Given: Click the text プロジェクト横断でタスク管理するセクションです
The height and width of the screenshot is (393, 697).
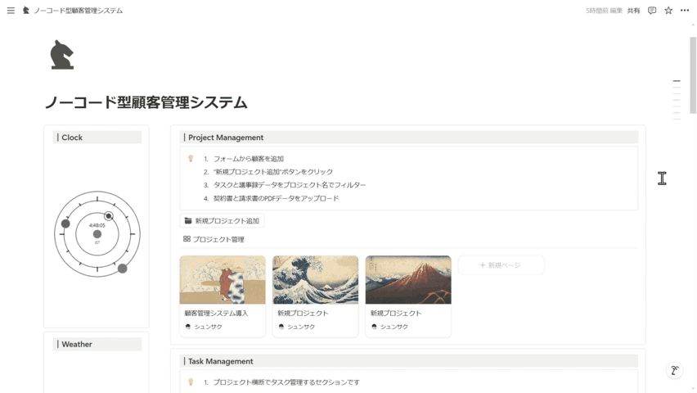Looking at the screenshot, I should 286,382.
